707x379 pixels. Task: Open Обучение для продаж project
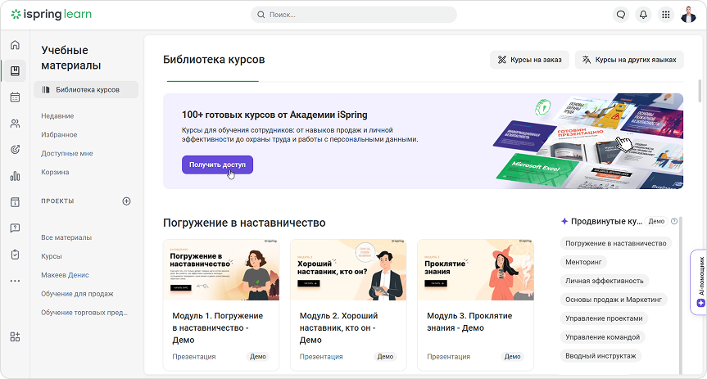[x=77, y=294]
